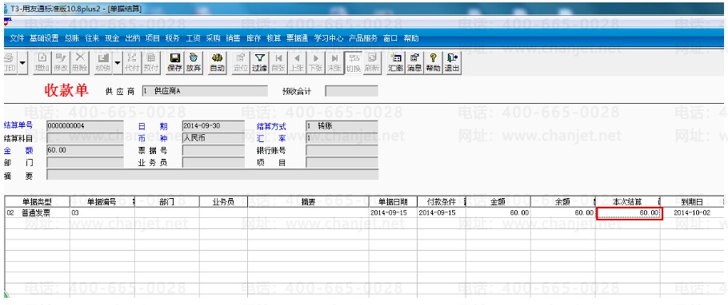Click the 帮助 (Help) question mark icon
This screenshot has height=305, width=728.
(433, 62)
